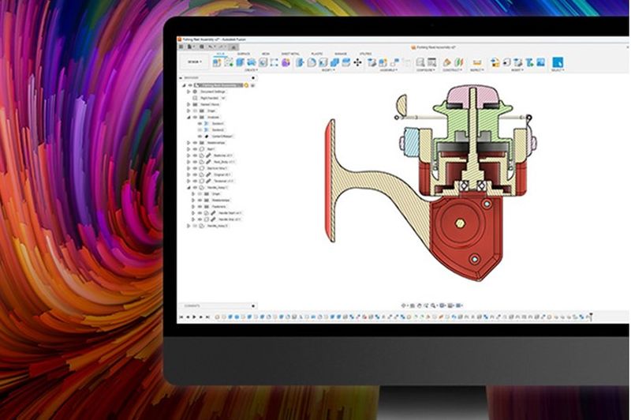Image resolution: width=631 pixels, height=420 pixels.
Task: Click the Orbit navigation icon
Action: pos(404,306)
